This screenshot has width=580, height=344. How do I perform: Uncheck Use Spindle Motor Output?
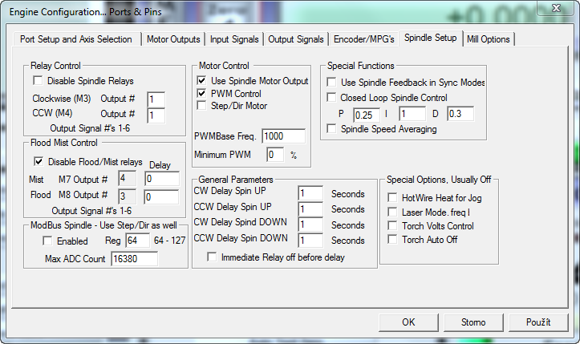202,81
